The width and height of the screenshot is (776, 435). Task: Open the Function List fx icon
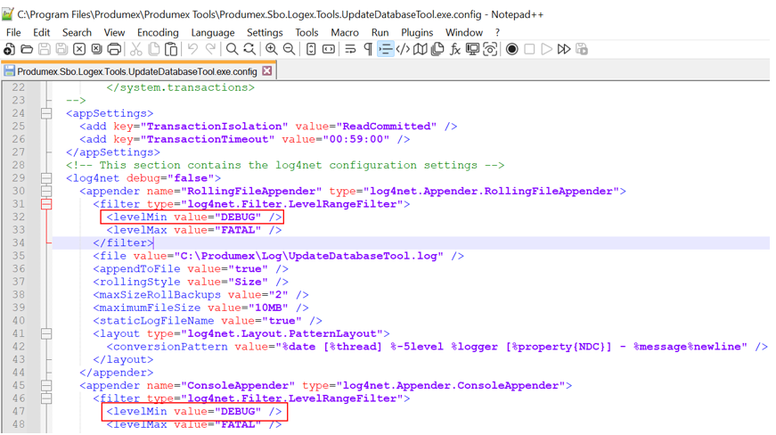point(455,50)
